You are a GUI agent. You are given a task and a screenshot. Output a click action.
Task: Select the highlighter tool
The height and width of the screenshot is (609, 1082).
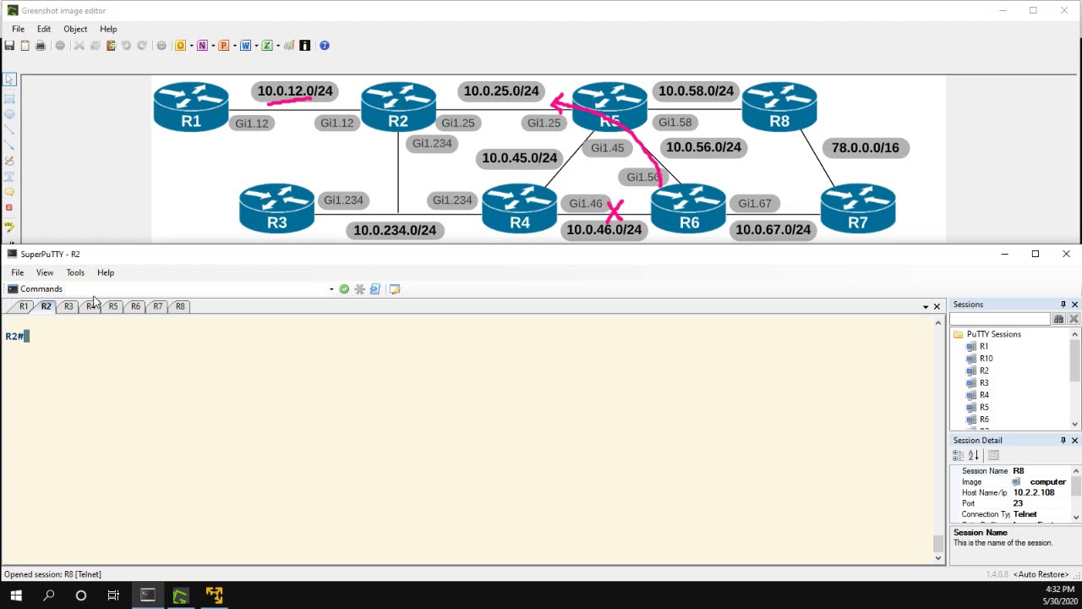[x=9, y=226]
